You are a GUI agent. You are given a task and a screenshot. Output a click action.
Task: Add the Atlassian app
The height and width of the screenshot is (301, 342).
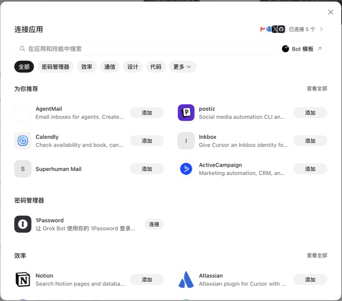tap(310, 279)
